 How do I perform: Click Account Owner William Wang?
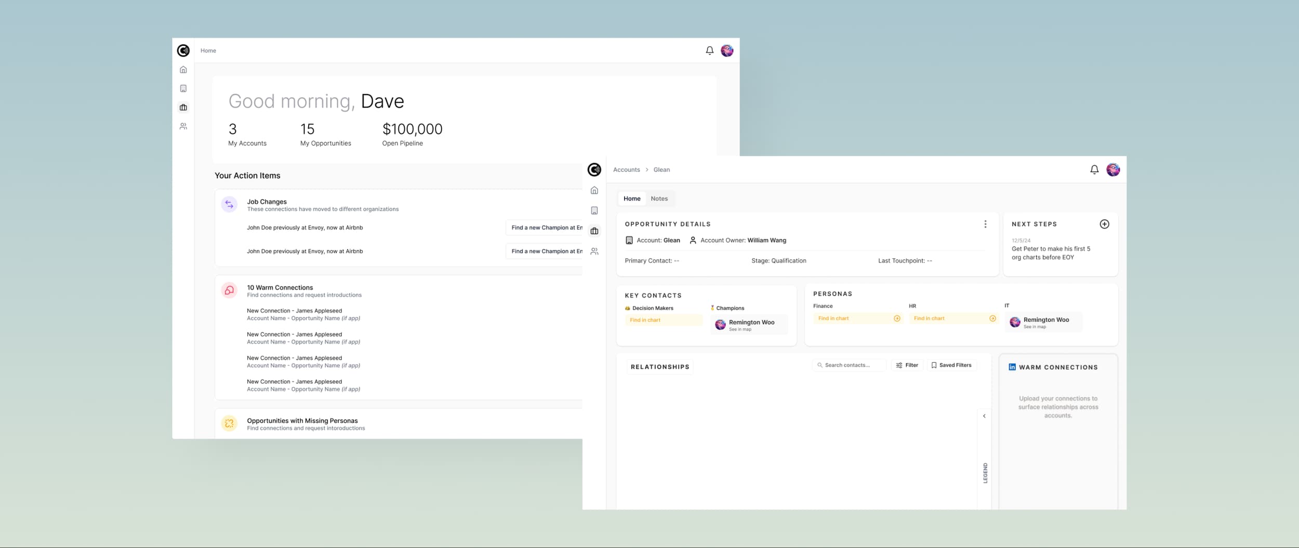click(x=737, y=240)
